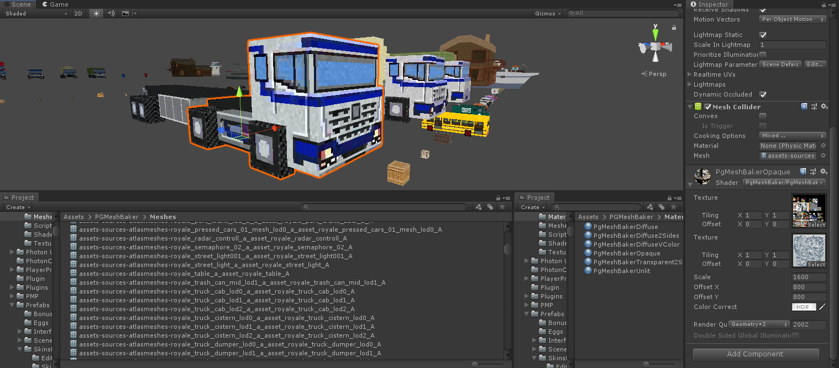The width and height of the screenshot is (839, 368).
Task: Save search star in right Project panel
Action: (673, 207)
